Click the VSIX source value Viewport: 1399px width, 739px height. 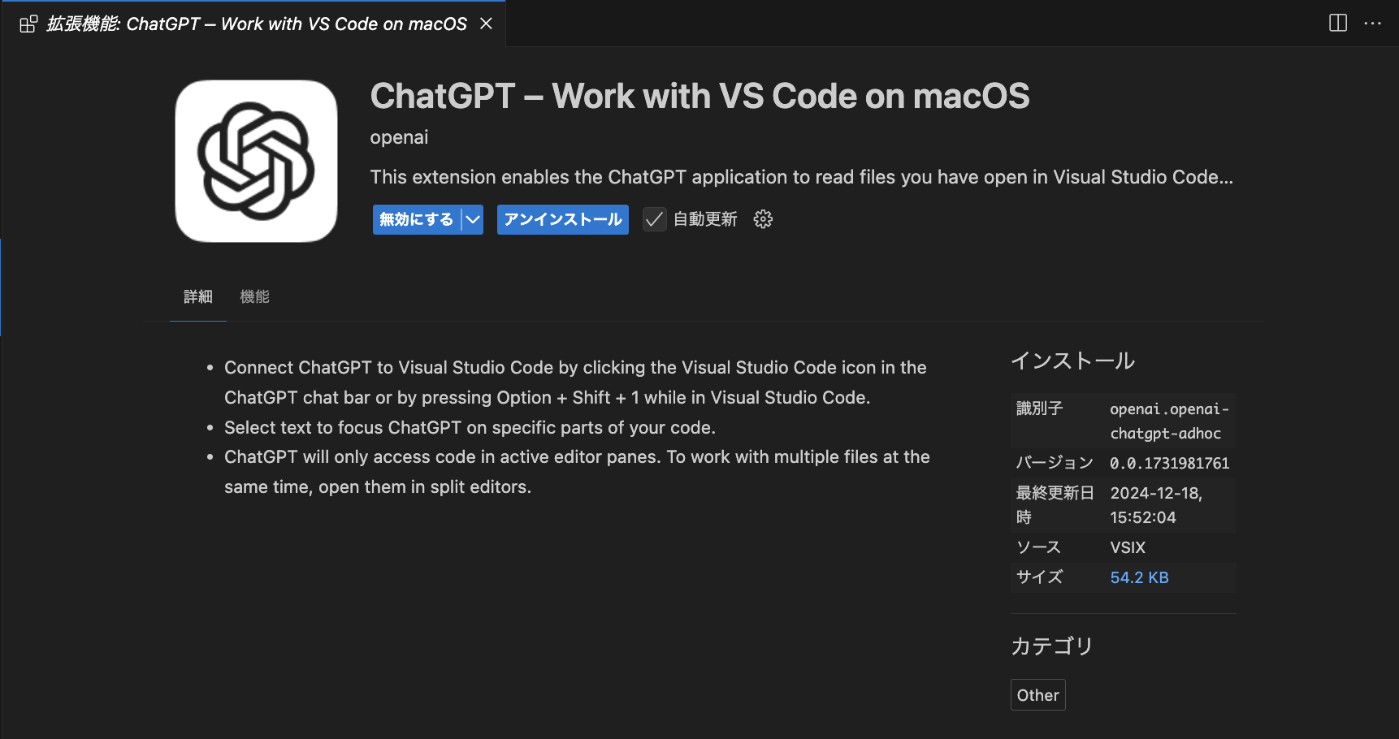click(x=1127, y=547)
